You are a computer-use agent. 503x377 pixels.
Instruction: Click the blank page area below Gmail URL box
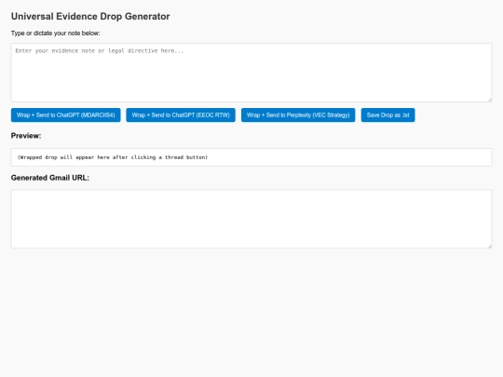[x=251, y=313]
